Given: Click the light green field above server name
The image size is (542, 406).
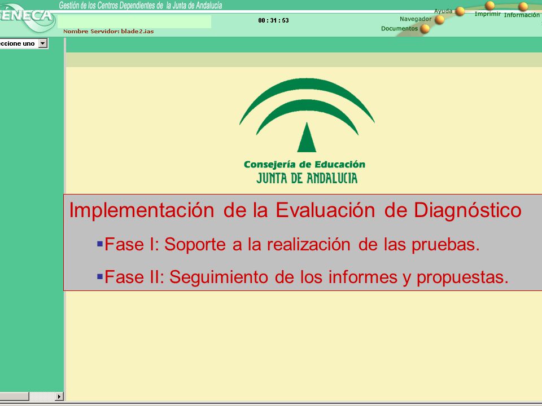Looking at the screenshot, I should click(134, 21).
